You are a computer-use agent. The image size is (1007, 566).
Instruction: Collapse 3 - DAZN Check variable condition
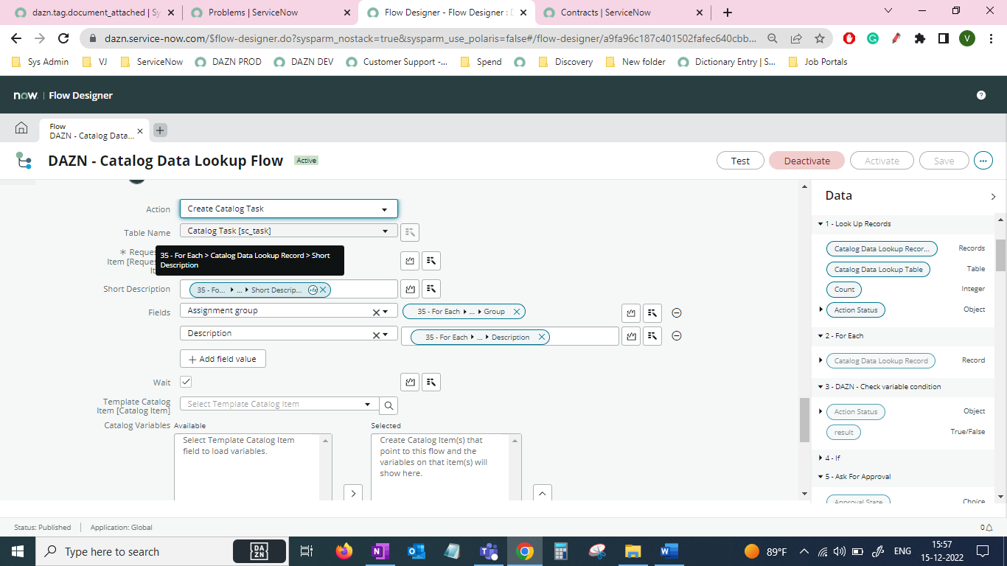coord(820,387)
